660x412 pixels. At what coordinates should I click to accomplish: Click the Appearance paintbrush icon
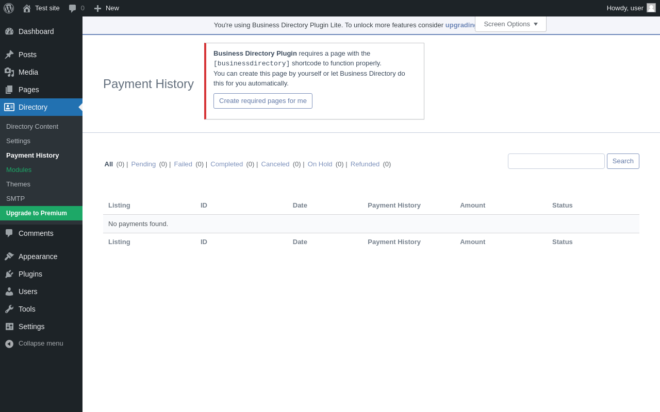click(x=9, y=256)
